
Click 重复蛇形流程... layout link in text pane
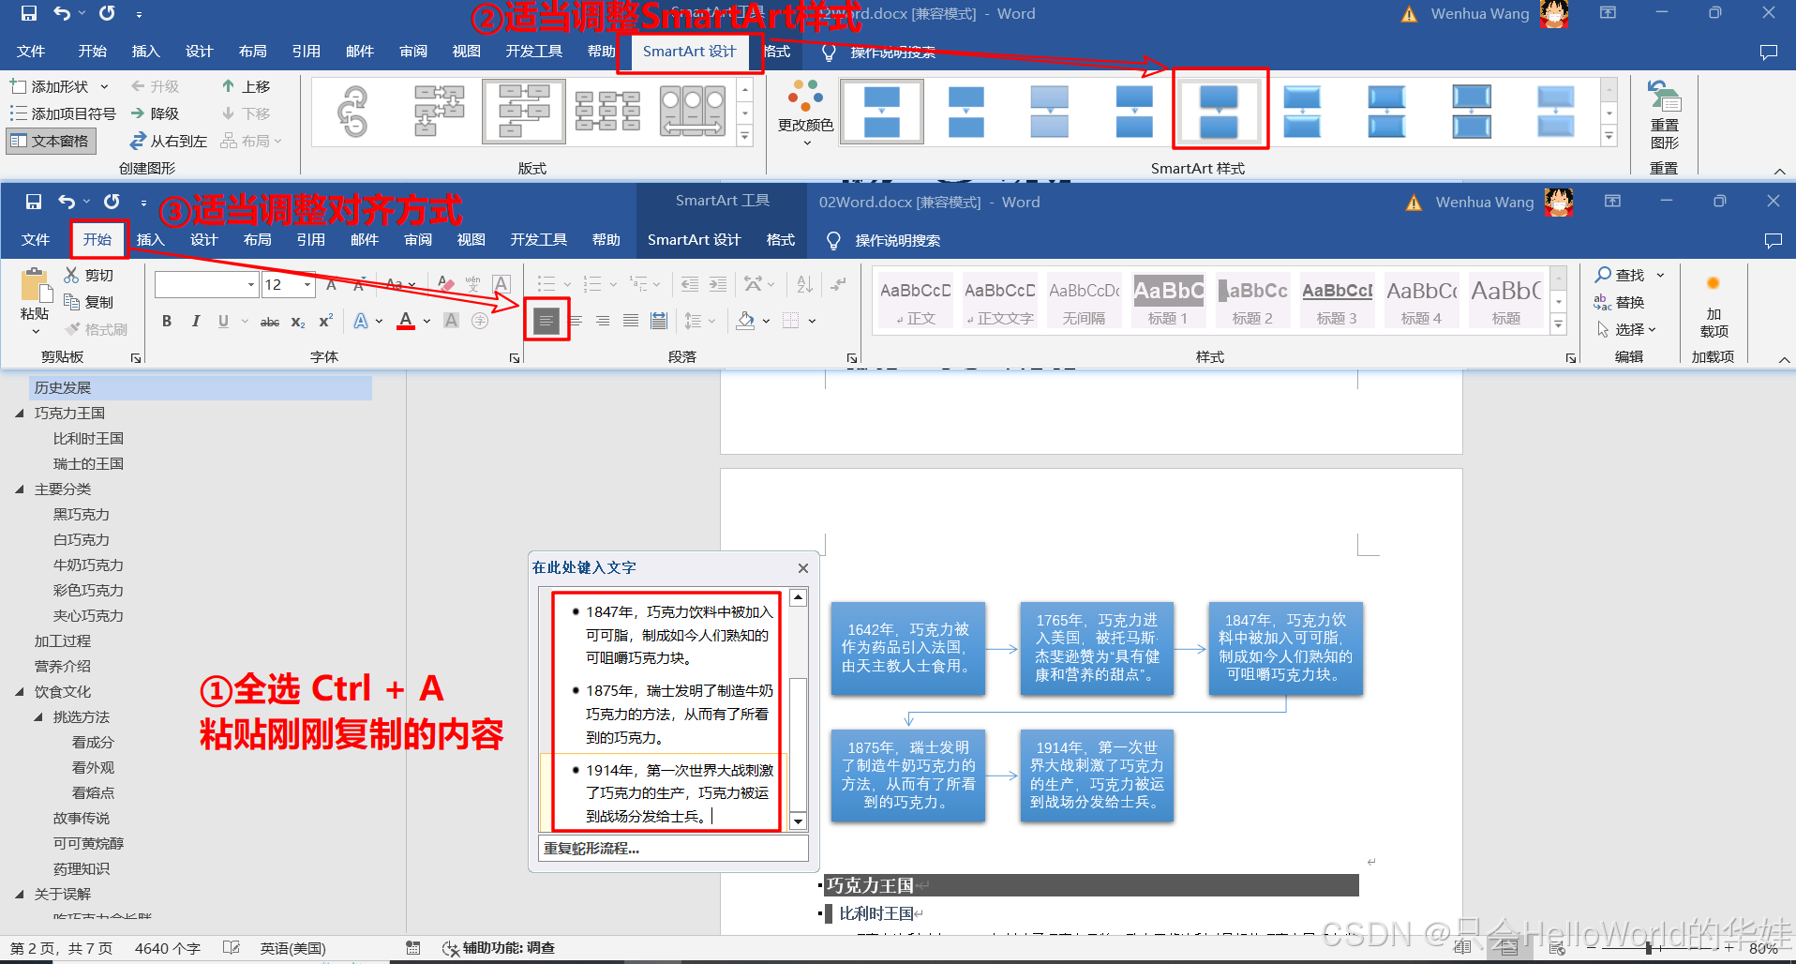591,848
